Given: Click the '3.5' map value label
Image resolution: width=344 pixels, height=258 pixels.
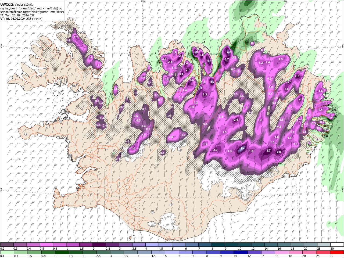Looking at the screenshot, I should [192, 80].
